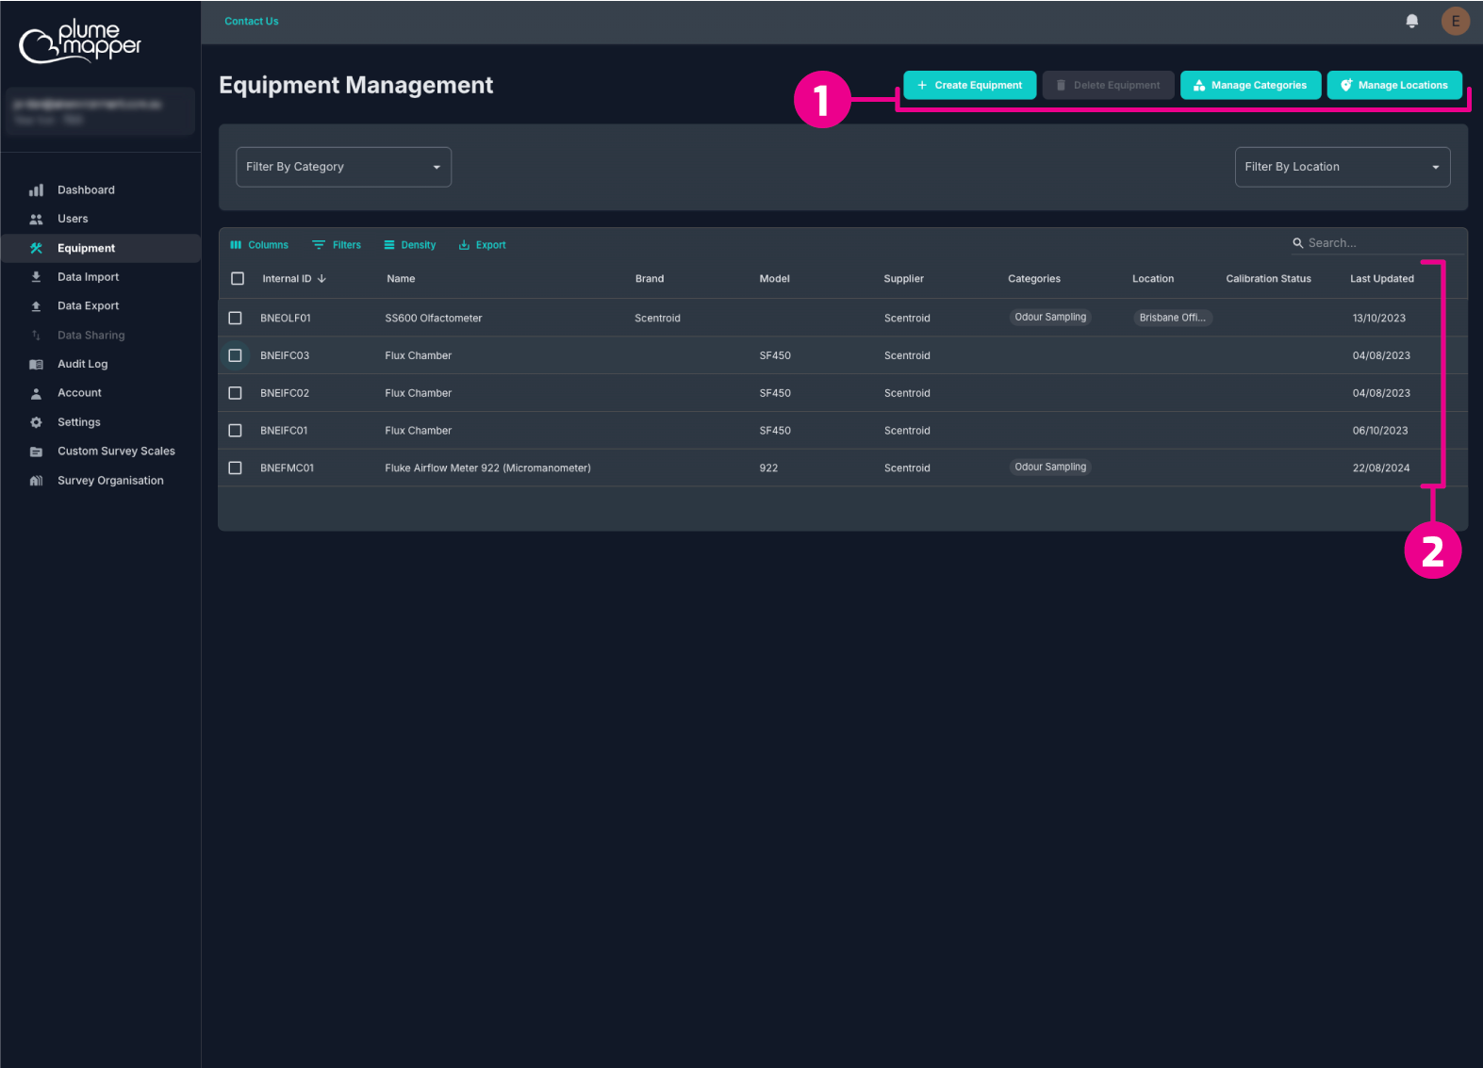
Task: Open Survey Organisation in the sidebar
Action: (x=110, y=481)
